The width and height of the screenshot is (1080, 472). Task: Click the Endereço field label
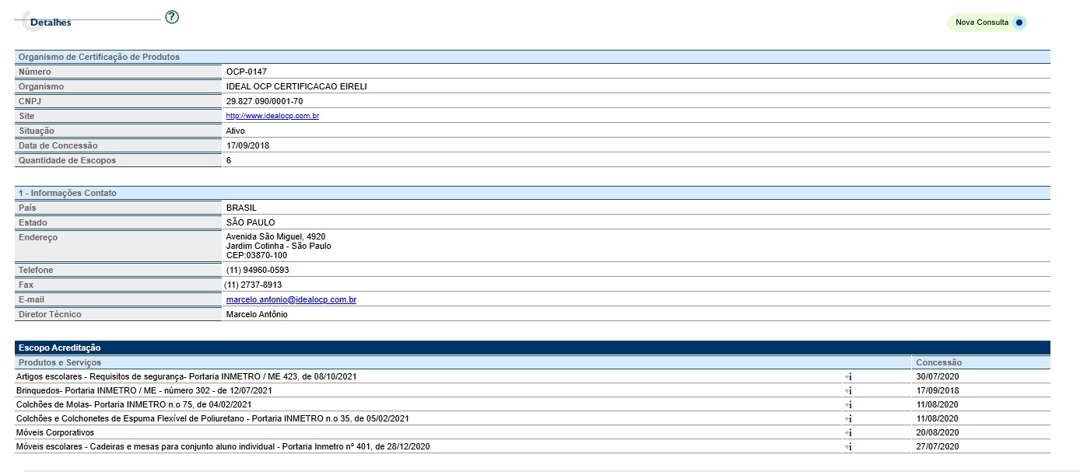tap(38, 237)
